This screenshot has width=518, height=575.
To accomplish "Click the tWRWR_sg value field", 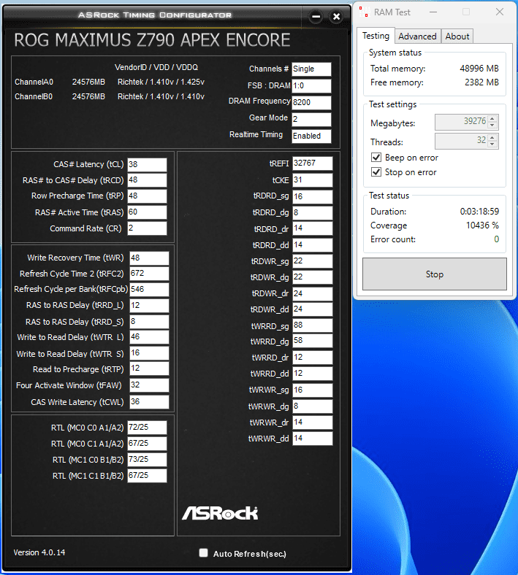I will (313, 390).
